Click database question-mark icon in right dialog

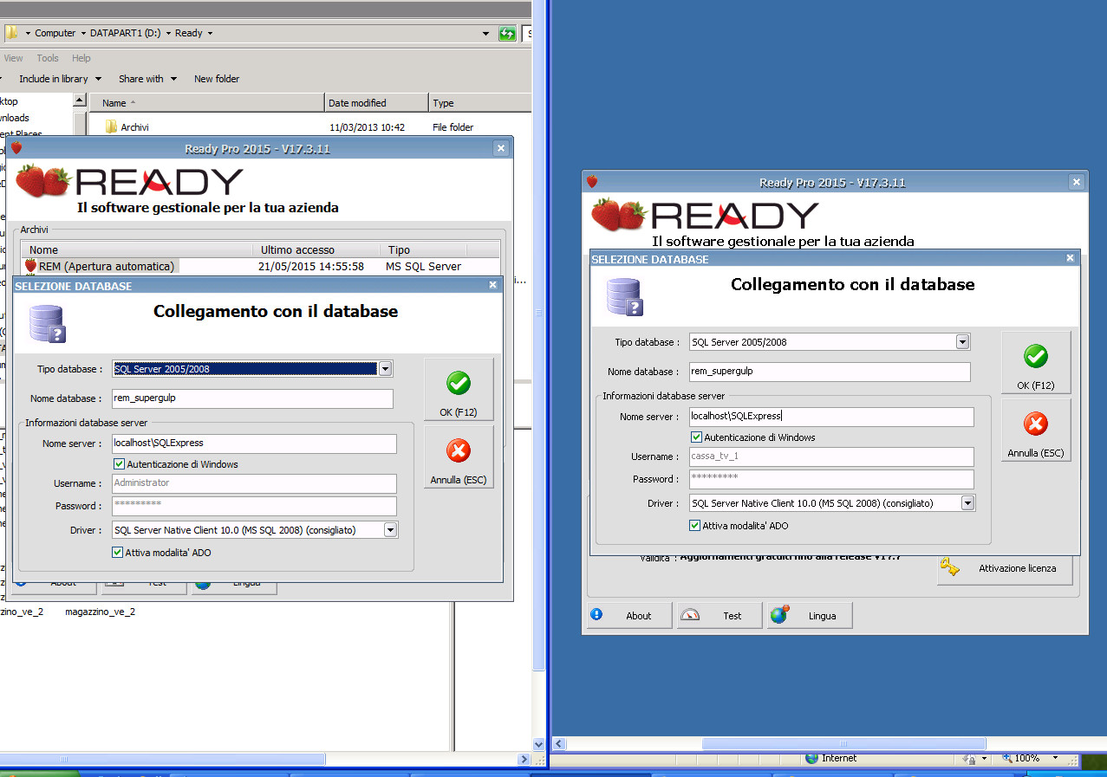tap(624, 295)
